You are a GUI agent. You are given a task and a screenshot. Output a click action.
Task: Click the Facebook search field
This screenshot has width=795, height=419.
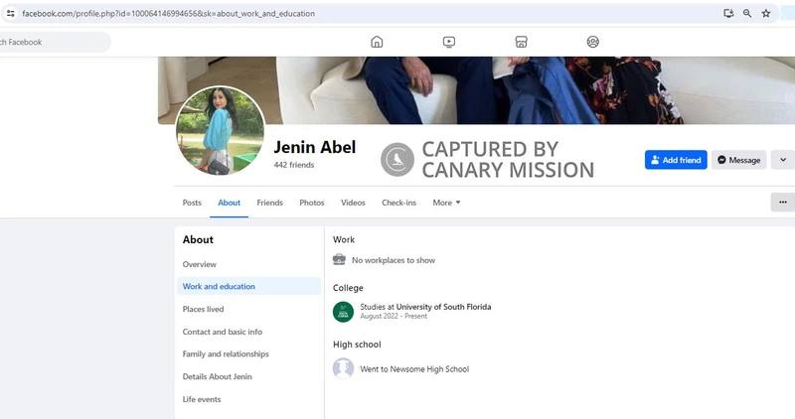pyautogui.click(x=54, y=42)
